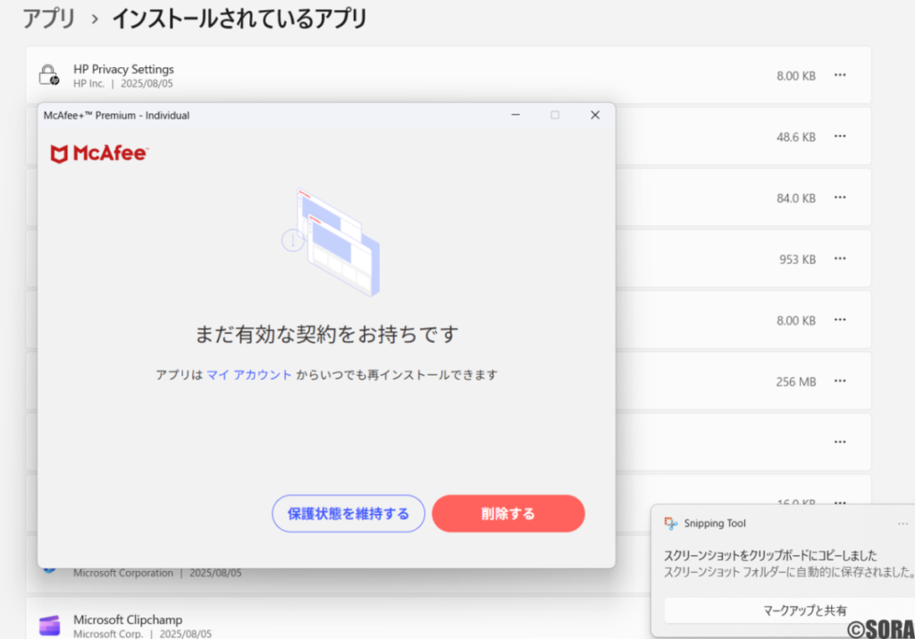
Task: Open the options menu for the 256 MB app
Action: (840, 381)
